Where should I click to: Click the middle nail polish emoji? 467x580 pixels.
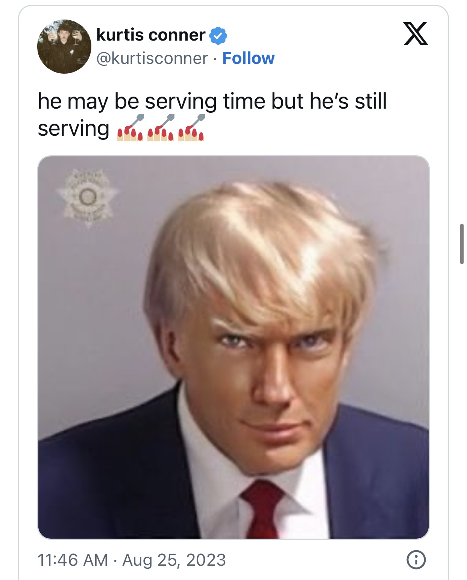(x=161, y=128)
